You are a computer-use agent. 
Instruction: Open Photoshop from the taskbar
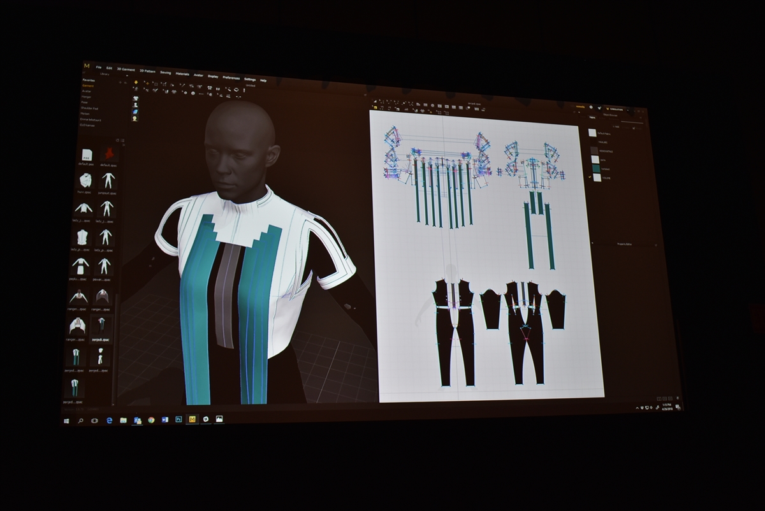[178, 419]
